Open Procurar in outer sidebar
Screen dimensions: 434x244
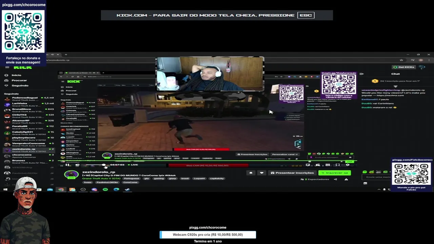pos(16,80)
